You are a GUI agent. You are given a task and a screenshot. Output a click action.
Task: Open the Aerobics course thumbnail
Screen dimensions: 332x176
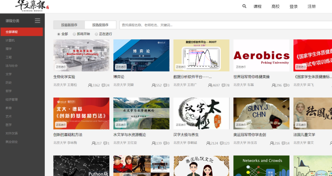[x=261, y=55]
